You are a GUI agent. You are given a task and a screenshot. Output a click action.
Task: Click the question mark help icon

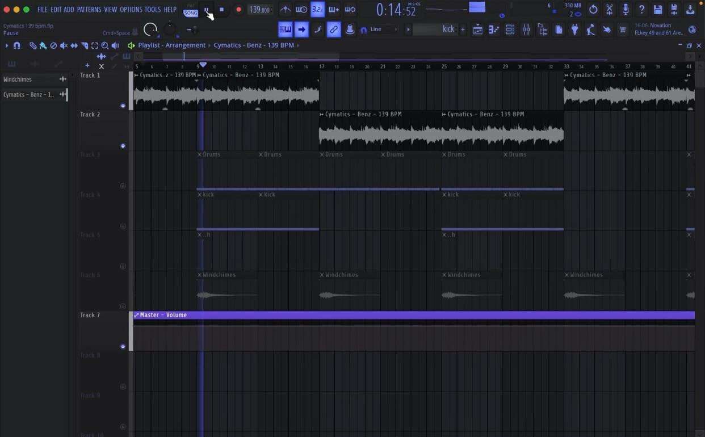pos(641,10)
